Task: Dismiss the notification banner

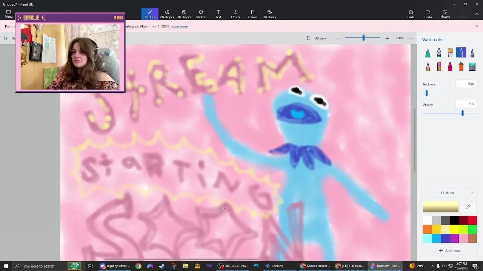Action: [477, 26]
